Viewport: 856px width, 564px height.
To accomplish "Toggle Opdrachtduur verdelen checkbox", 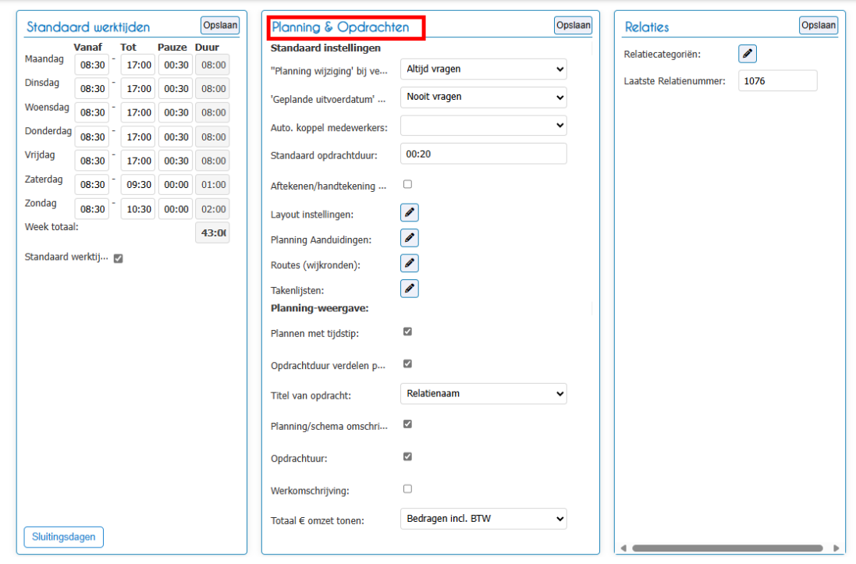I will click(x=407, y=364).
